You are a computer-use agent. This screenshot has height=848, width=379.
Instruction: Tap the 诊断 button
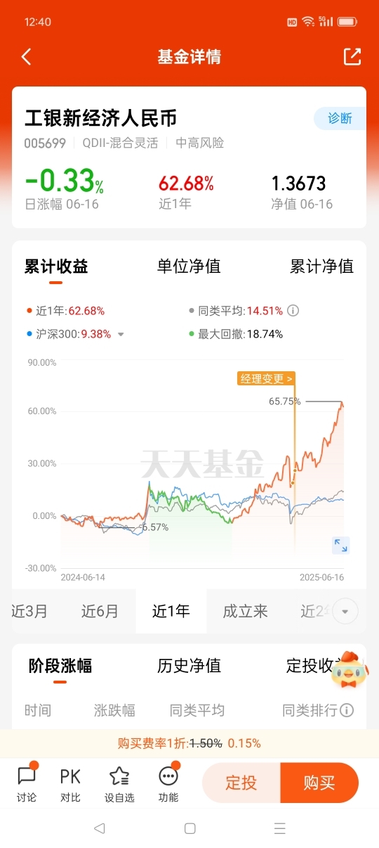coord(340,118)
